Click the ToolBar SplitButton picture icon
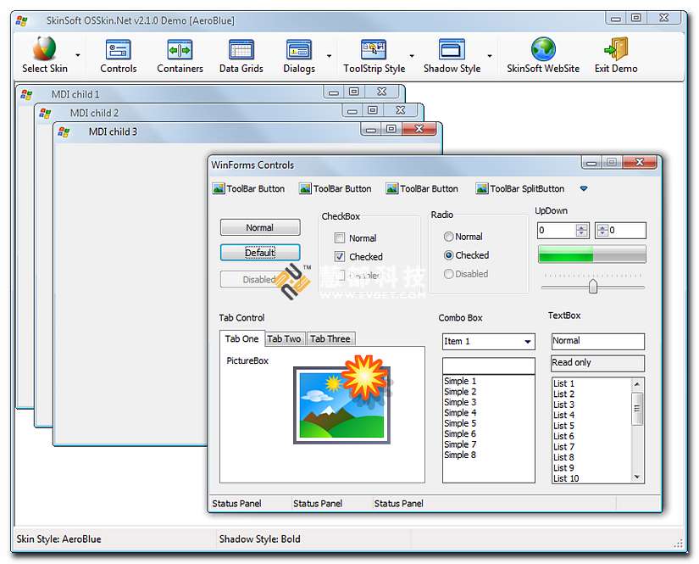Image resolution: width=699 pixels, height=564 pixels. [x=482, y=188]
